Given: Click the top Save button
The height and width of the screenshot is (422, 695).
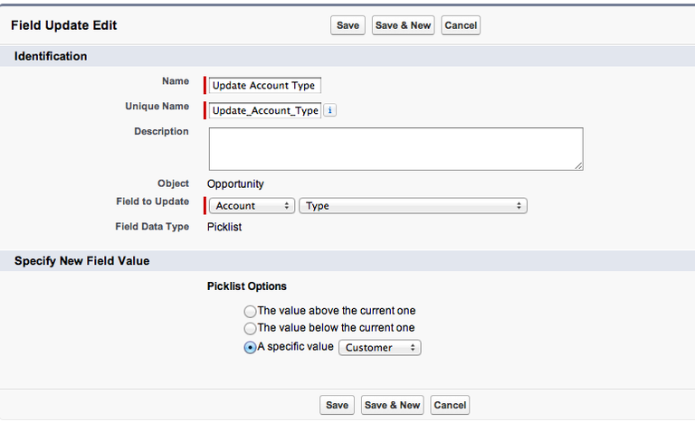Looking at the screenshot, I should click(x=347, y=25).
